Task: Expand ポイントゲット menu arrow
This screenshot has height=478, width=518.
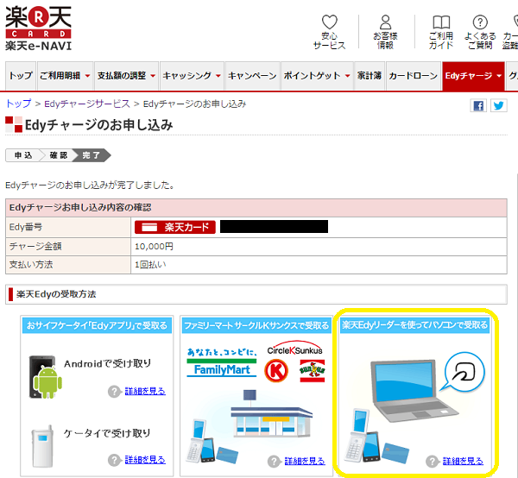Action: pos(348,76)
